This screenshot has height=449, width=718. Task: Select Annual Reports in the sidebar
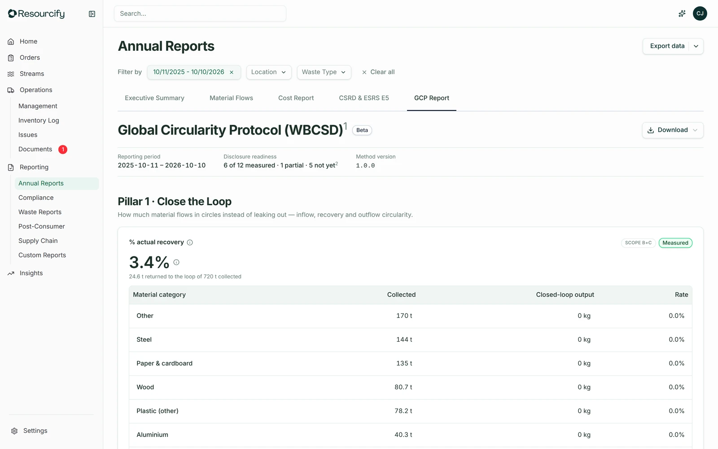click(x=57, y=183)
